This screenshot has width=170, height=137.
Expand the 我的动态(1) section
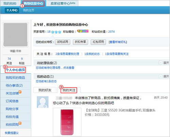164,76
